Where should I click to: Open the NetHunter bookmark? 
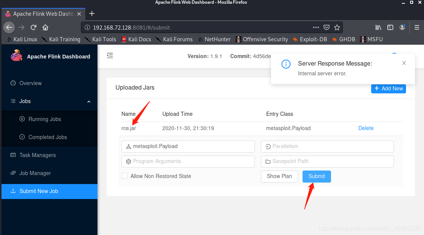coord(214,39)
